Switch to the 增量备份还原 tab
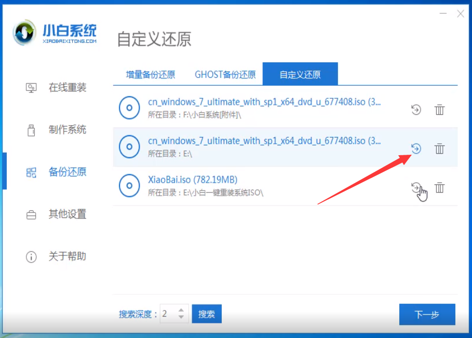The height and width of the screenshot is (338, 472). pos(151,74)
